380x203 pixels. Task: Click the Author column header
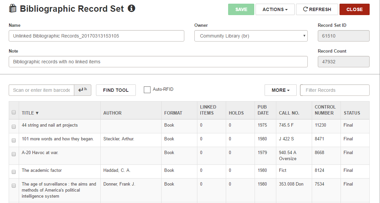[112, 113]
